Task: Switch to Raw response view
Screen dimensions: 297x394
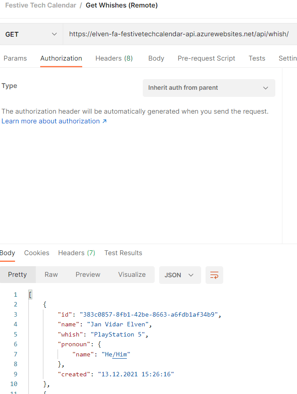Action: 51,275
